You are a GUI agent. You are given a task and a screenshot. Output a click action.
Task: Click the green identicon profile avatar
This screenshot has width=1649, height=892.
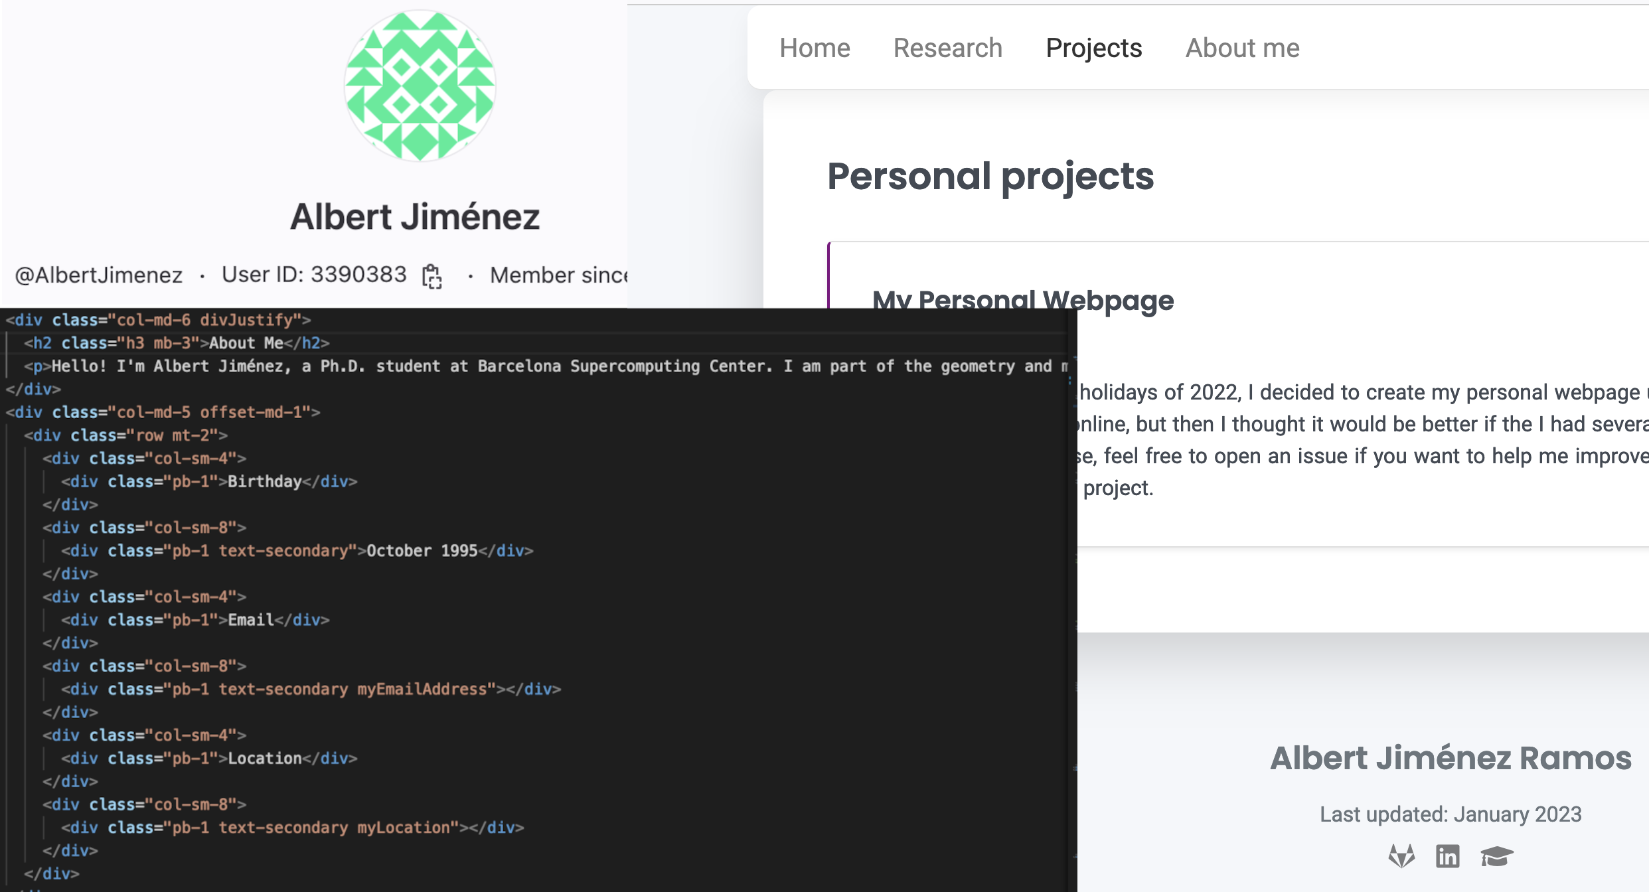[420, 86]
